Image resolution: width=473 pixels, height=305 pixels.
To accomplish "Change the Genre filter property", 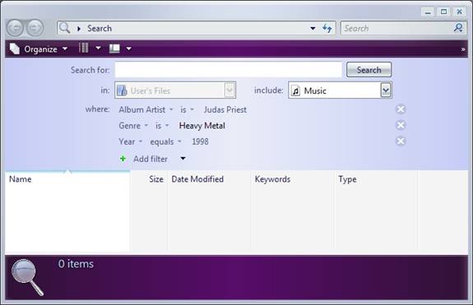I will pos(133,126).
